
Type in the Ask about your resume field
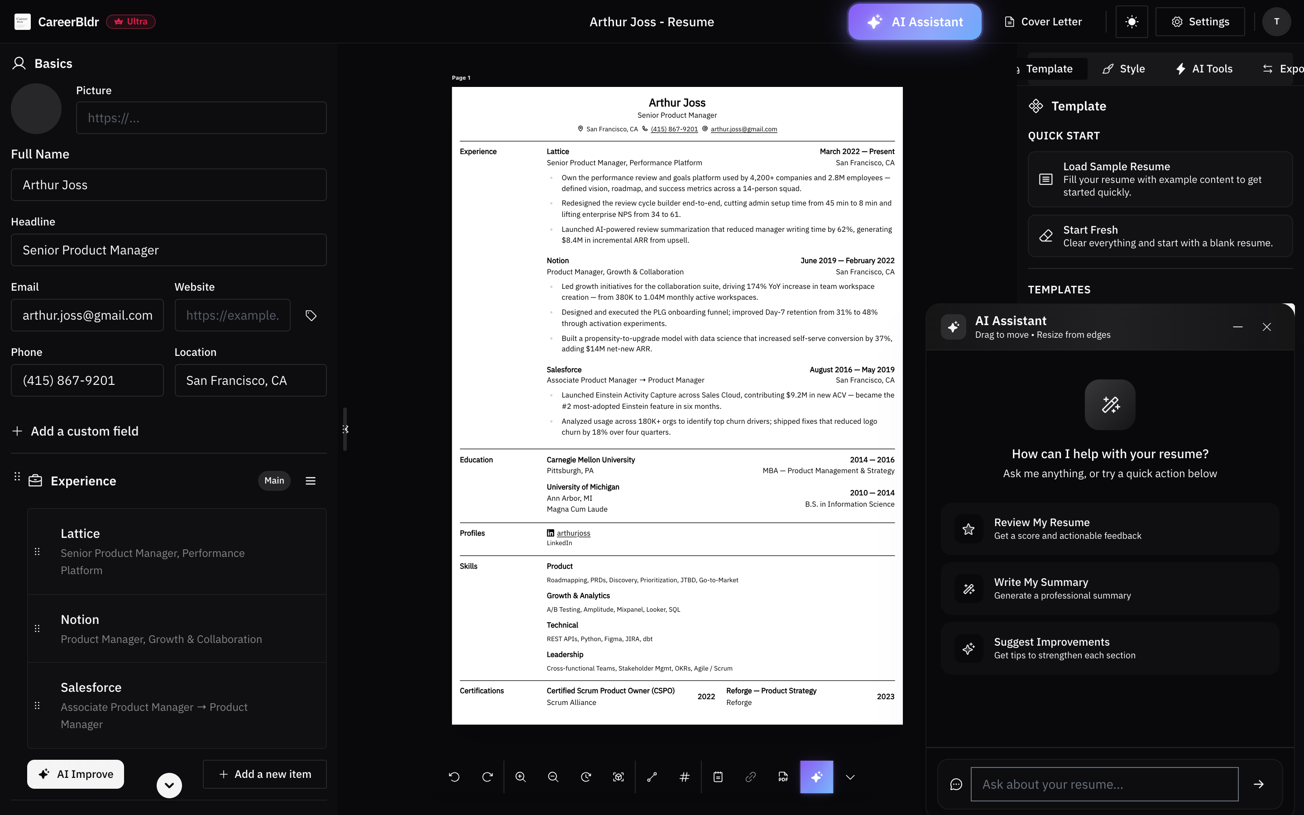[x=1104, y=784]
